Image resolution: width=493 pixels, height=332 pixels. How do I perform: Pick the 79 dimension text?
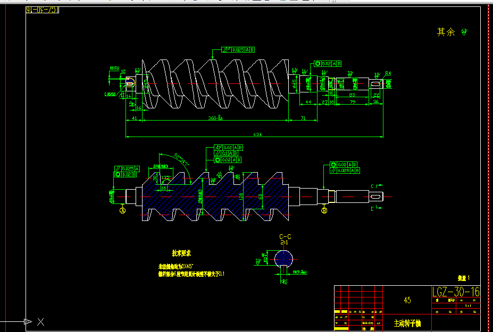coord(353,102)
